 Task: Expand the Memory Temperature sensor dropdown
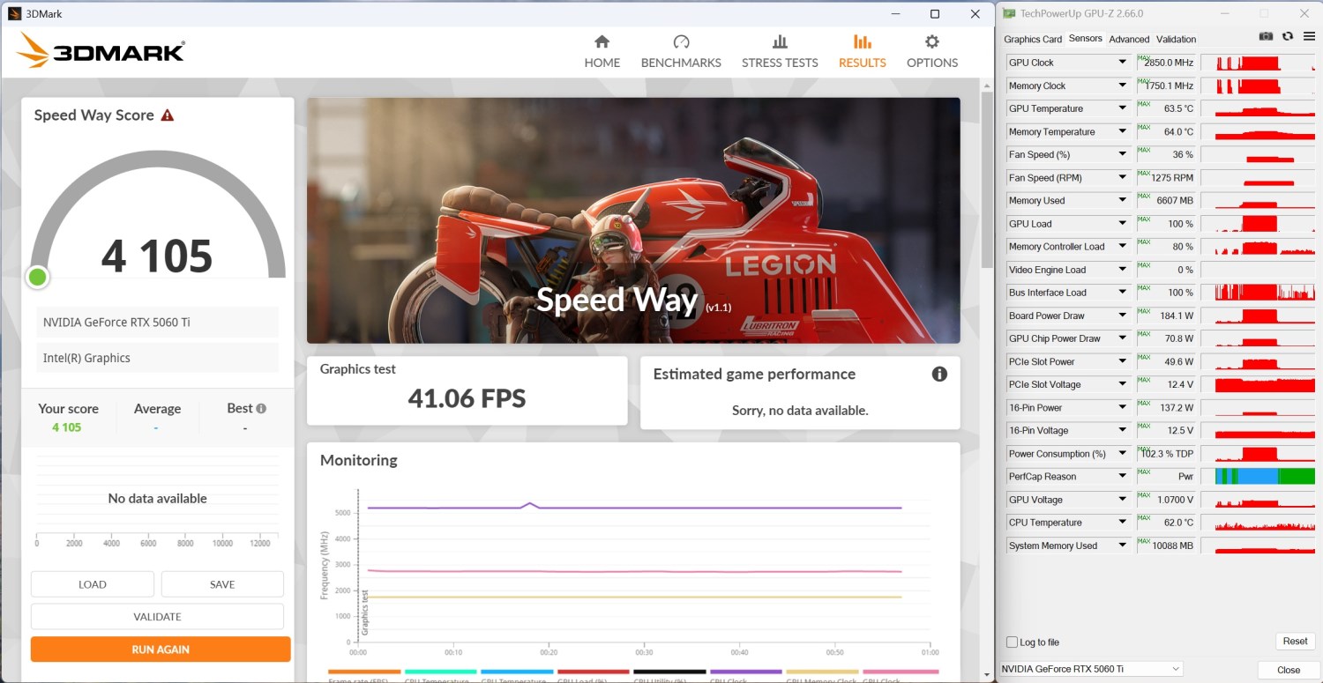1123,131
